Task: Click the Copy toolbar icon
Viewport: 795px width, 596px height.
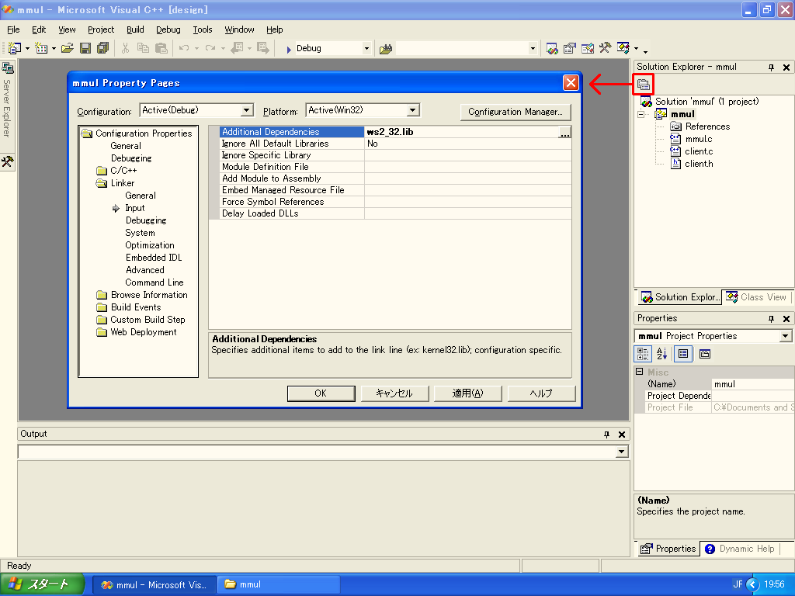Action: click(x=144, y=48)
